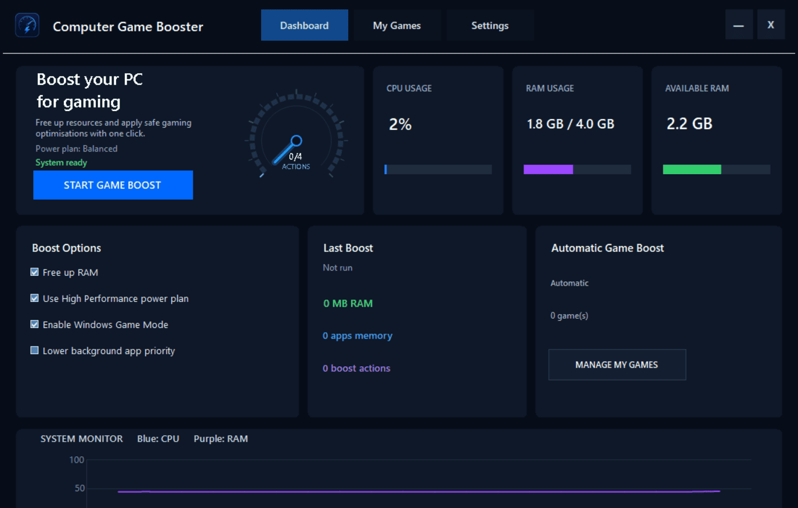
Task: Click the 50 axis label on the chart
Action: point(80,488)
